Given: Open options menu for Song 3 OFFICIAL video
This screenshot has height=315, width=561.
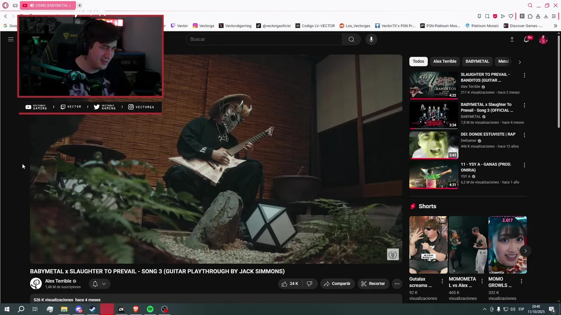Looking at the screenshot, I should pos(524,105).
